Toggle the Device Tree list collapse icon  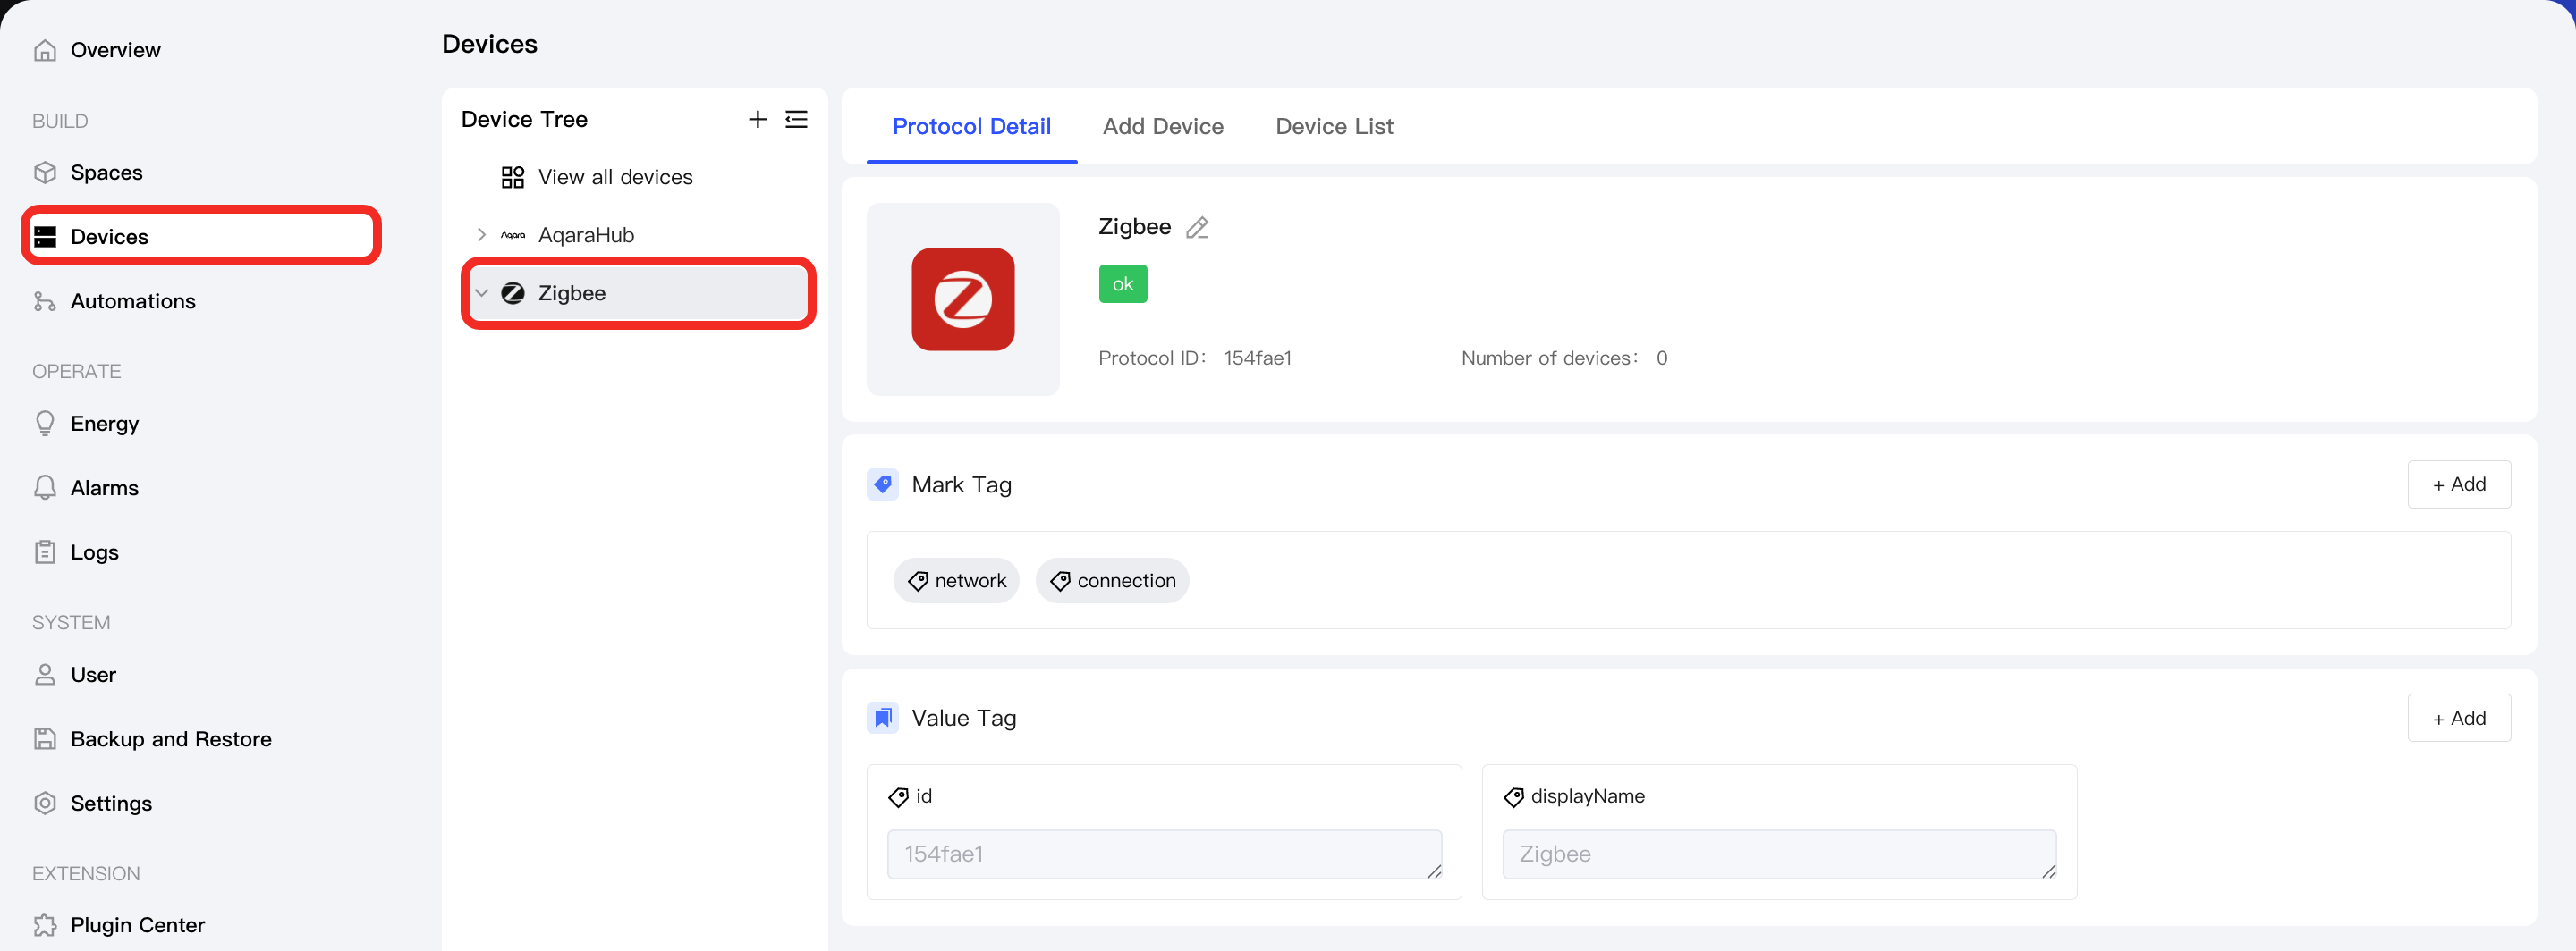[796, 119]
